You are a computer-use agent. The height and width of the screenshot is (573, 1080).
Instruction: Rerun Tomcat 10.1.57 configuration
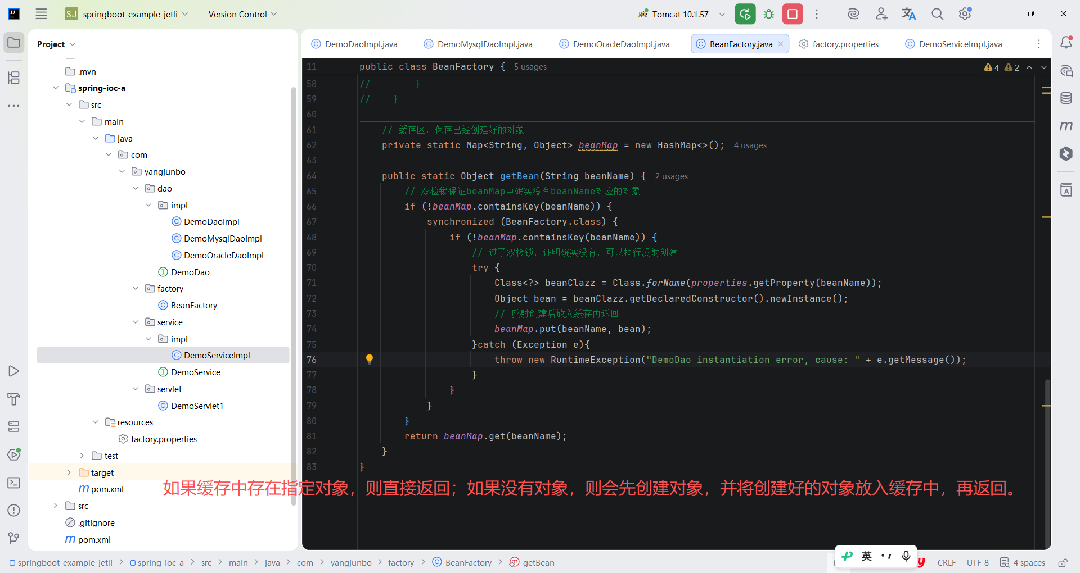pos(745,14)
